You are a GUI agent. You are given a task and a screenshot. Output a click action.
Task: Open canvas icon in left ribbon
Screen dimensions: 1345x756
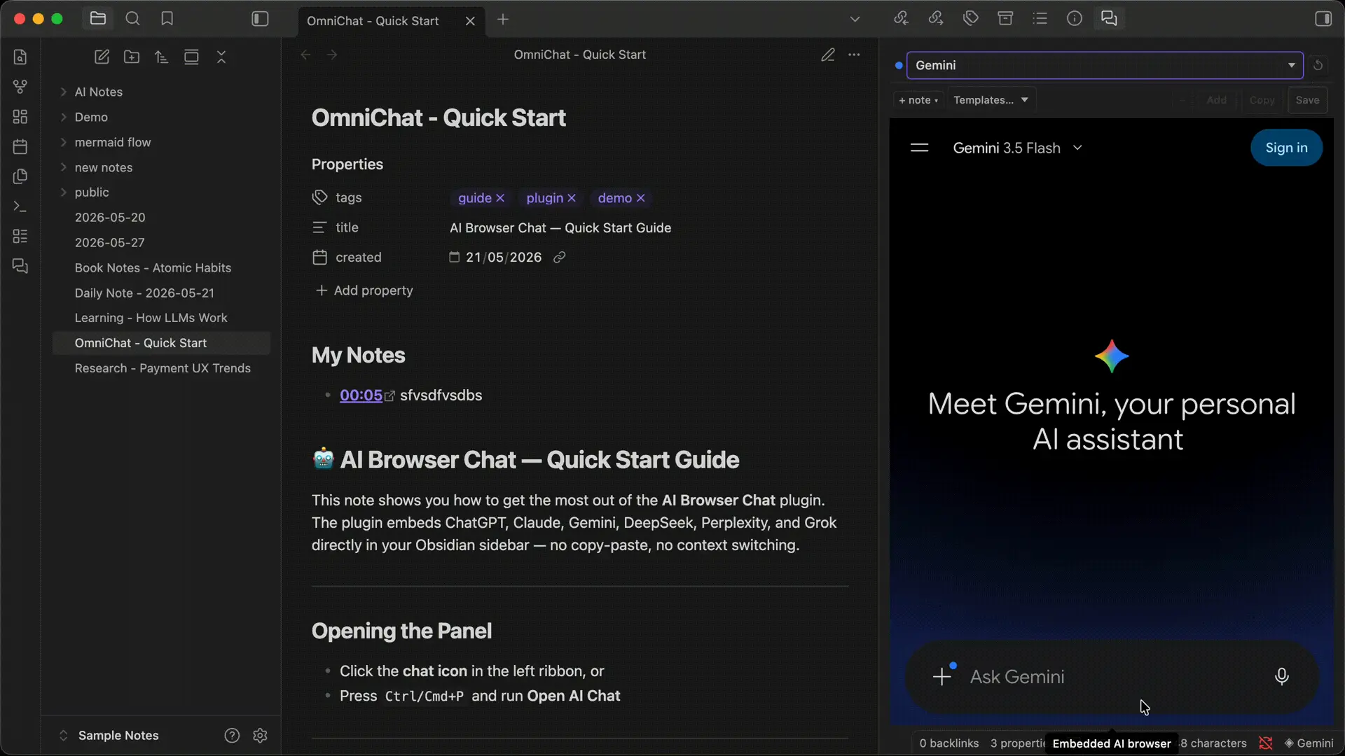point(20,117)
